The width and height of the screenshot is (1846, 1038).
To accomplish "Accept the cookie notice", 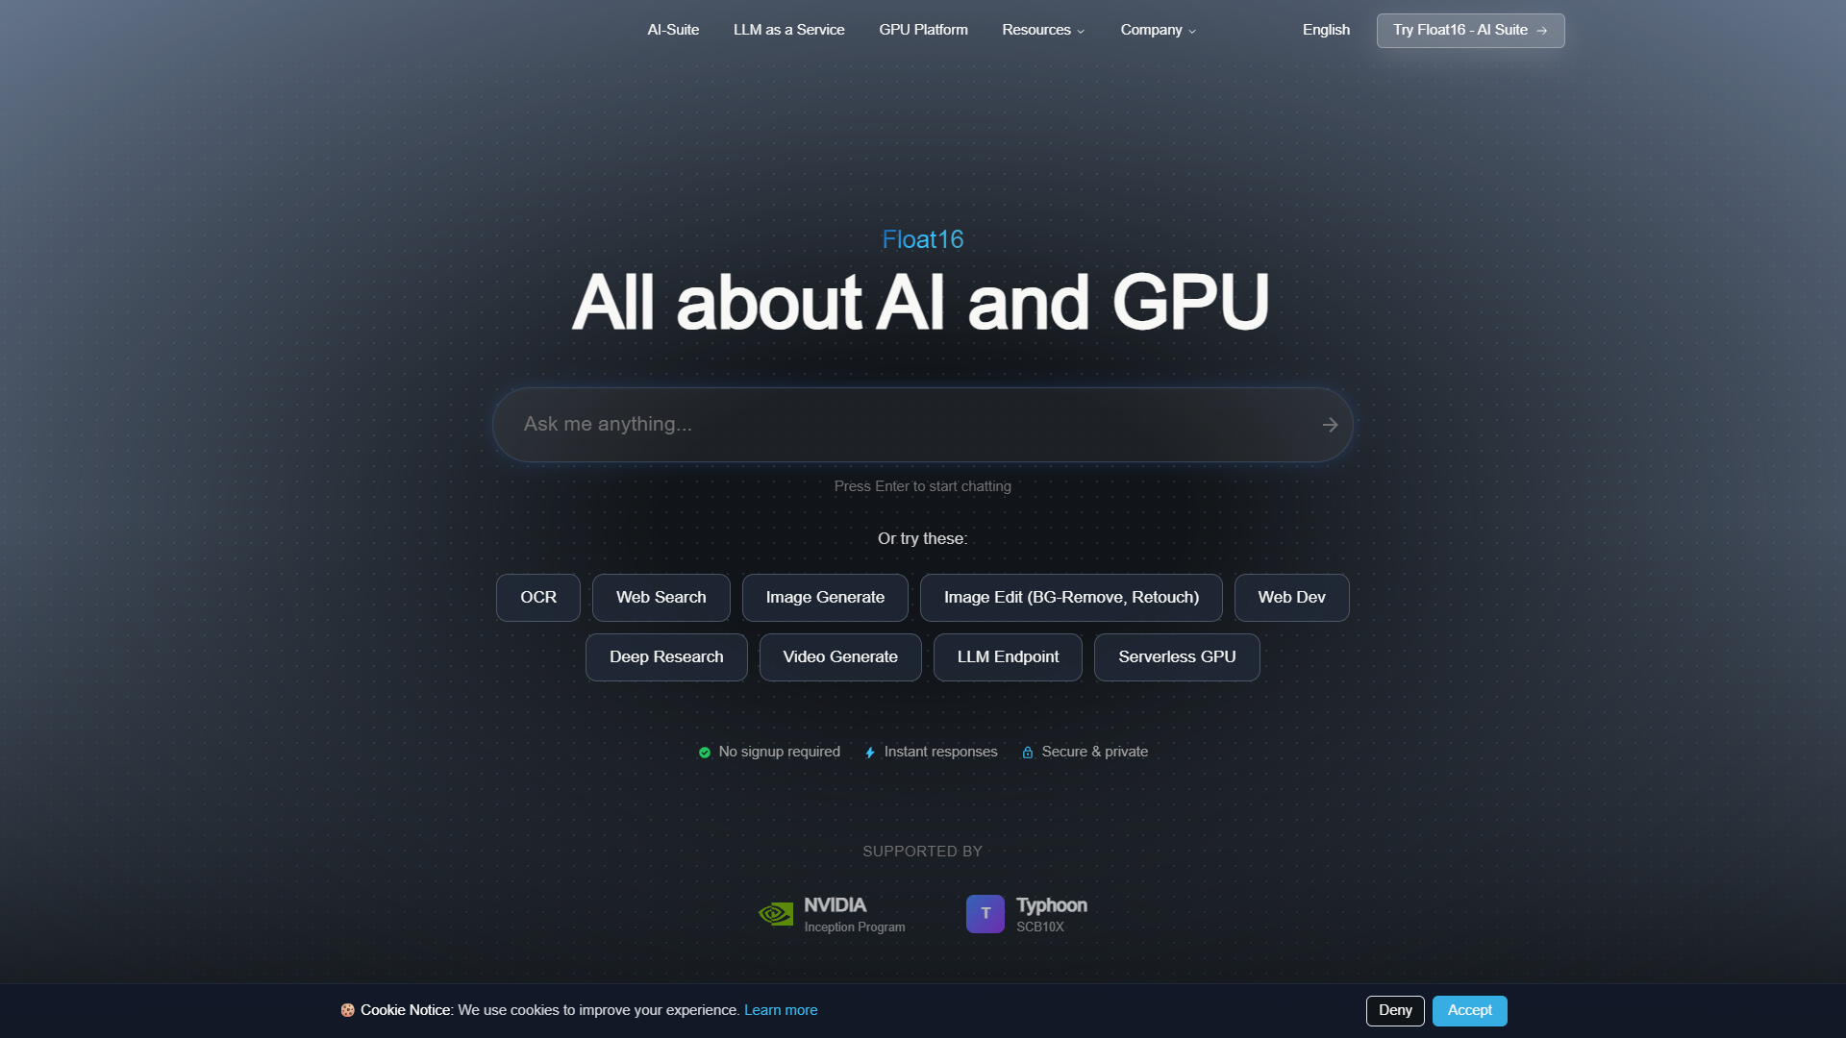I will (x=1469, y=1010).
